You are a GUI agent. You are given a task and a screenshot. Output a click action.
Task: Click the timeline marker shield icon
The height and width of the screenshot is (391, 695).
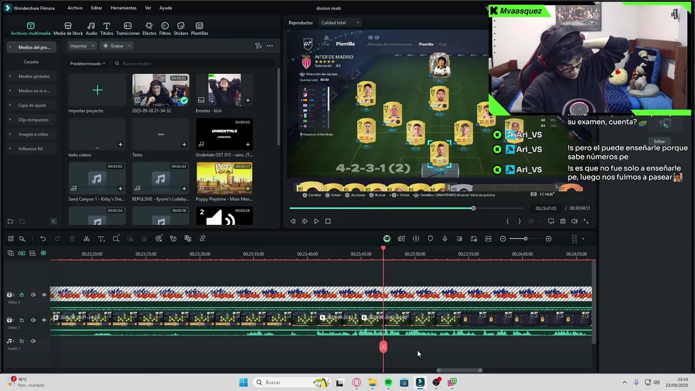[430, 238]
